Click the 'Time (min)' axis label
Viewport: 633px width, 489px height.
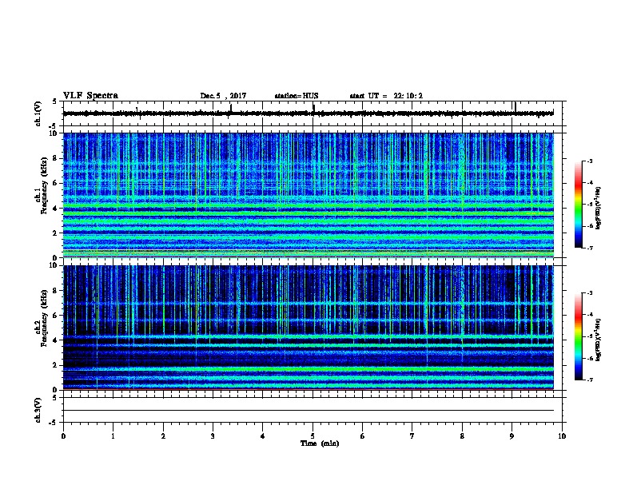tap(320, 443)
